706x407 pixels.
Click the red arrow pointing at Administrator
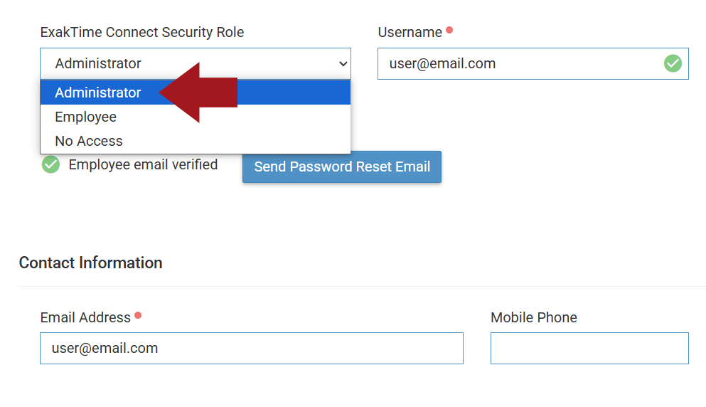[x=198, y=92]
